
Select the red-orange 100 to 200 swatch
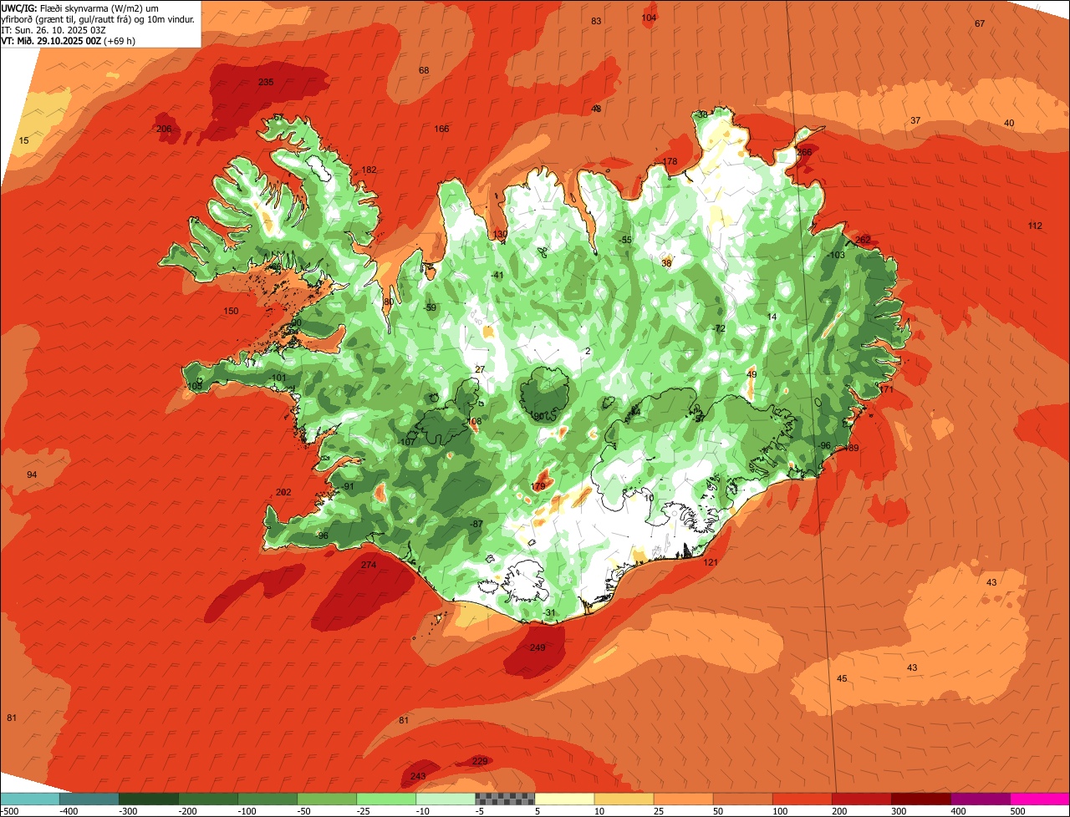(801, 799)
